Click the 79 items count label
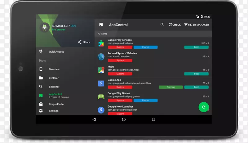 click(x=102, y=34)
